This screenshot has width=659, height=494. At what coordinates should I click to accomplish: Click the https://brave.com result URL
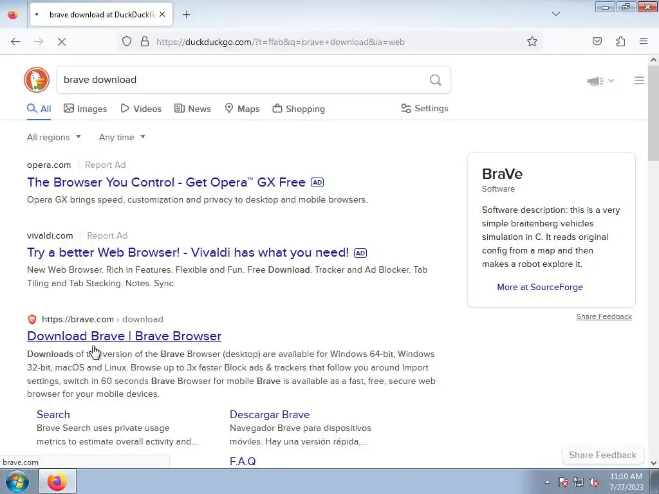coord(78,319)
